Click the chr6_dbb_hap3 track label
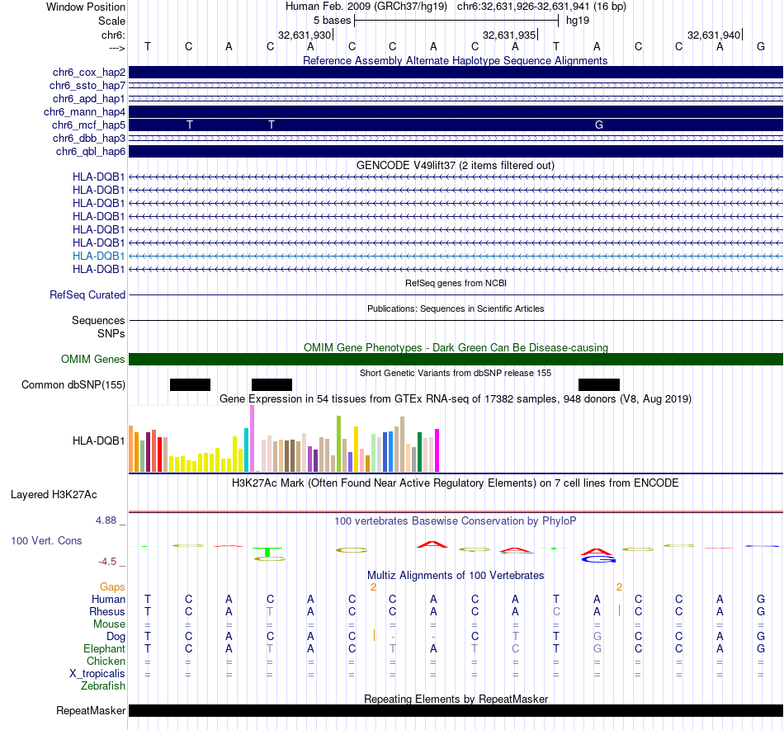The width and height of the screenshot is (784, 730). click(89, 138)
